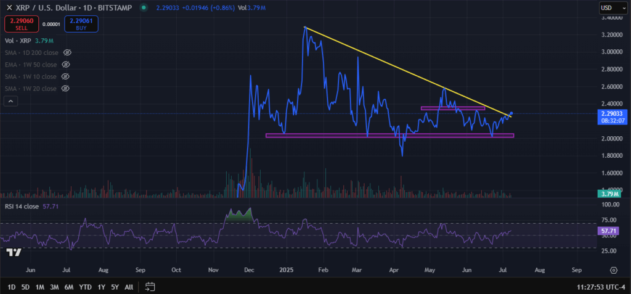The width and height of the screenshot is (631, 294).
Task: Click the SELL 2.29060 price button
Action: click(22, 24)
